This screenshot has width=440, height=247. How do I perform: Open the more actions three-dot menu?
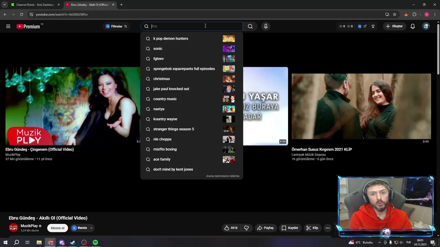(328, 228)
